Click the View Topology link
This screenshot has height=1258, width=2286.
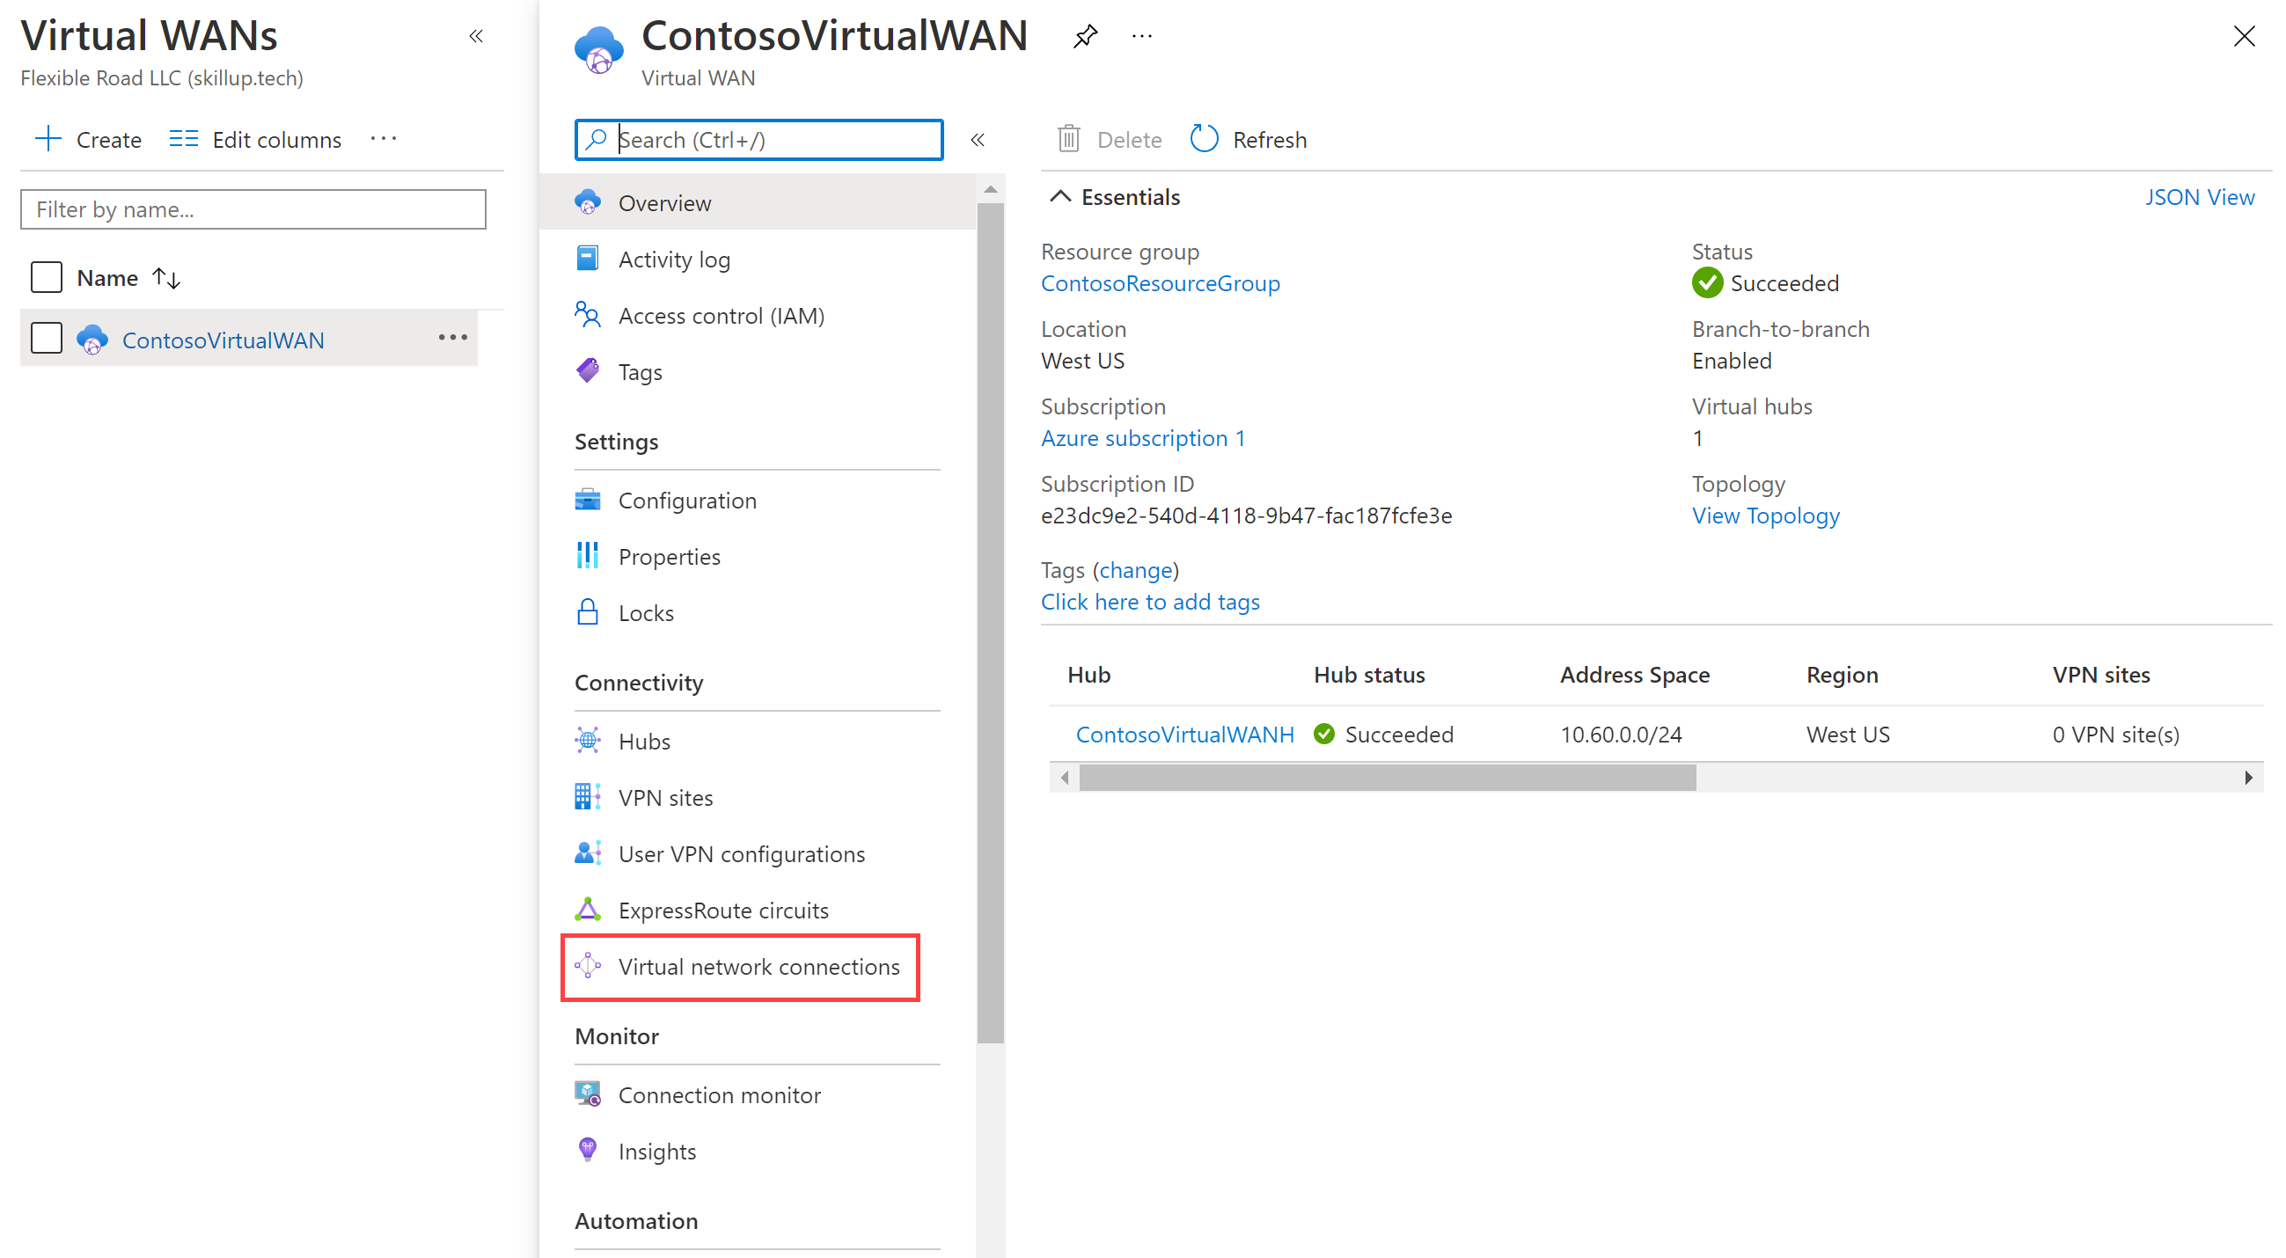click(x=1766, y=515)
